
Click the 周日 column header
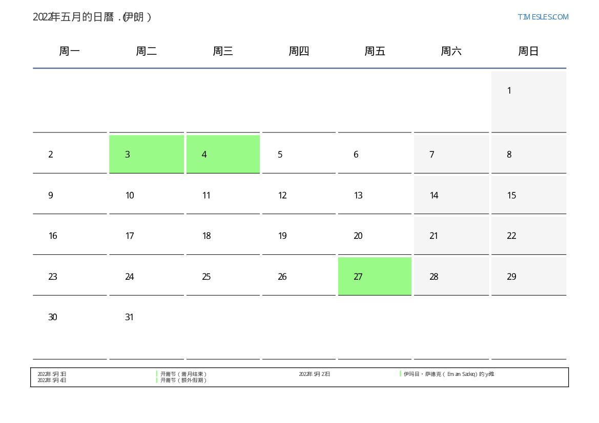click(528, 51)
